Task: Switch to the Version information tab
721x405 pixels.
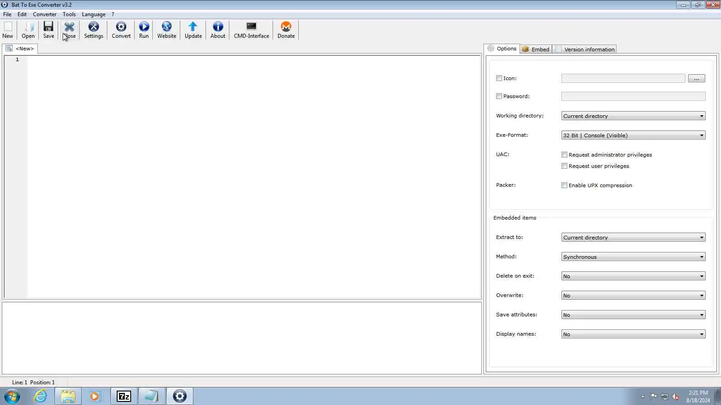Action: click(x=585, y=49)
